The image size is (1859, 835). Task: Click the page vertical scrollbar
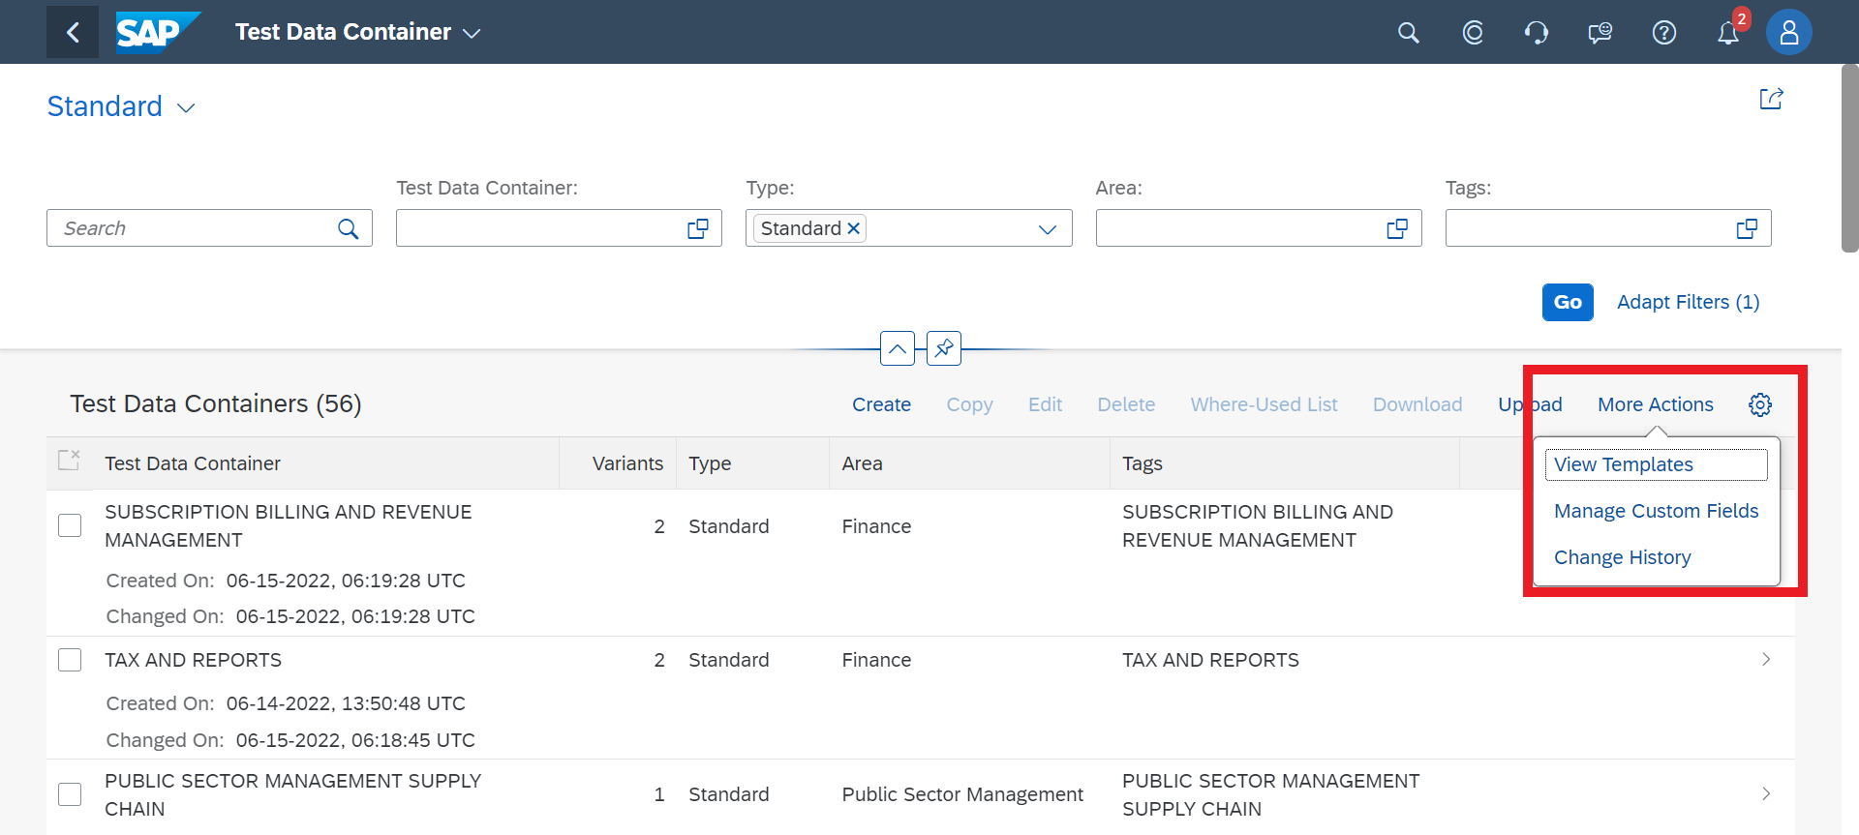[x=1849, y=159]
